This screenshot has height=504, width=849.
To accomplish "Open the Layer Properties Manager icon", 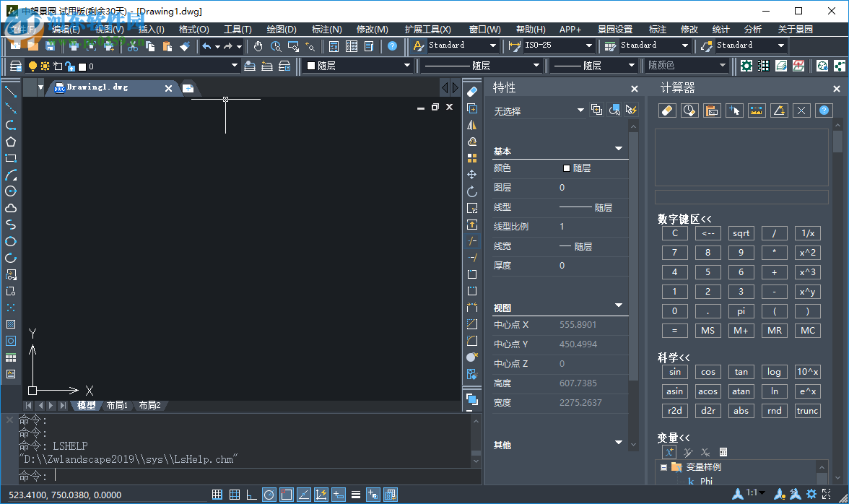I will tap(15, 66).
